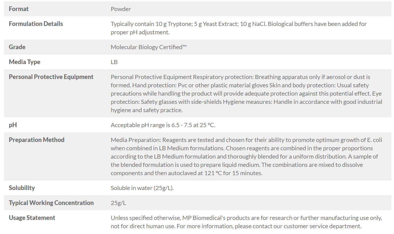Select the LB media type value

[114, 62]
